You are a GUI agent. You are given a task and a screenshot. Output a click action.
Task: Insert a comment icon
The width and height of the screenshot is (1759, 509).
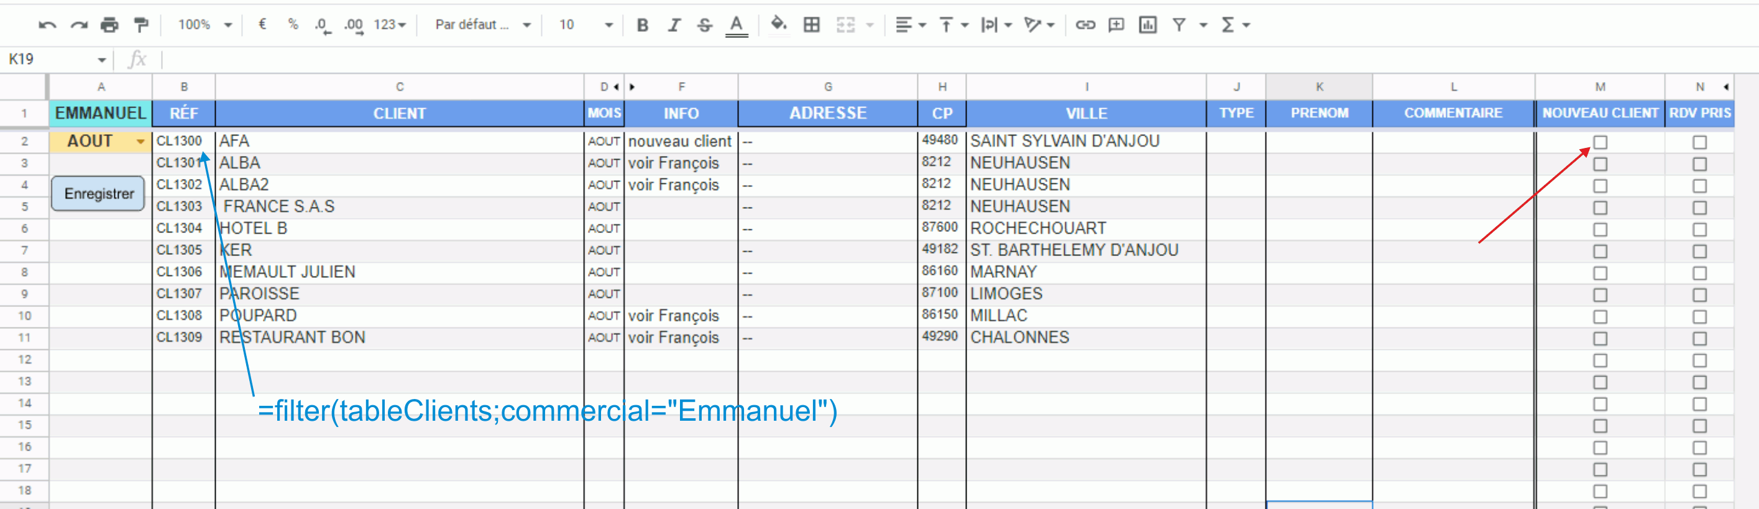1116,25
